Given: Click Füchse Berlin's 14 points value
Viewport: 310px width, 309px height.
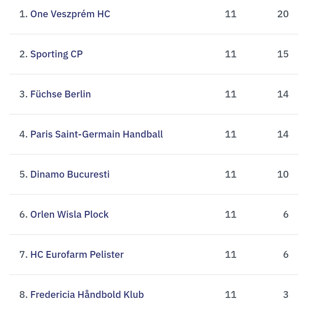Looking at the screenshot, I should 283,94.
